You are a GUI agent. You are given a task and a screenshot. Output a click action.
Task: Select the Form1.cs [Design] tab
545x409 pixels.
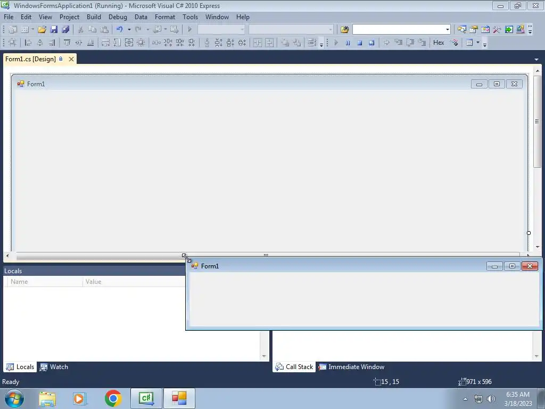[30, 59]
